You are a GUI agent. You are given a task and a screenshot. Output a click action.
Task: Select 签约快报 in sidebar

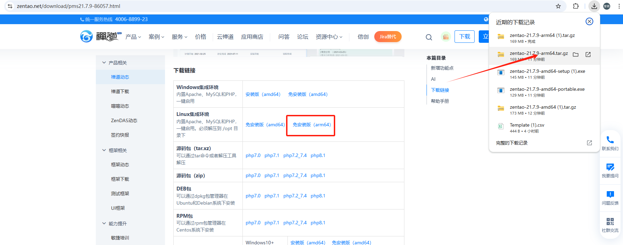(120, 135)
